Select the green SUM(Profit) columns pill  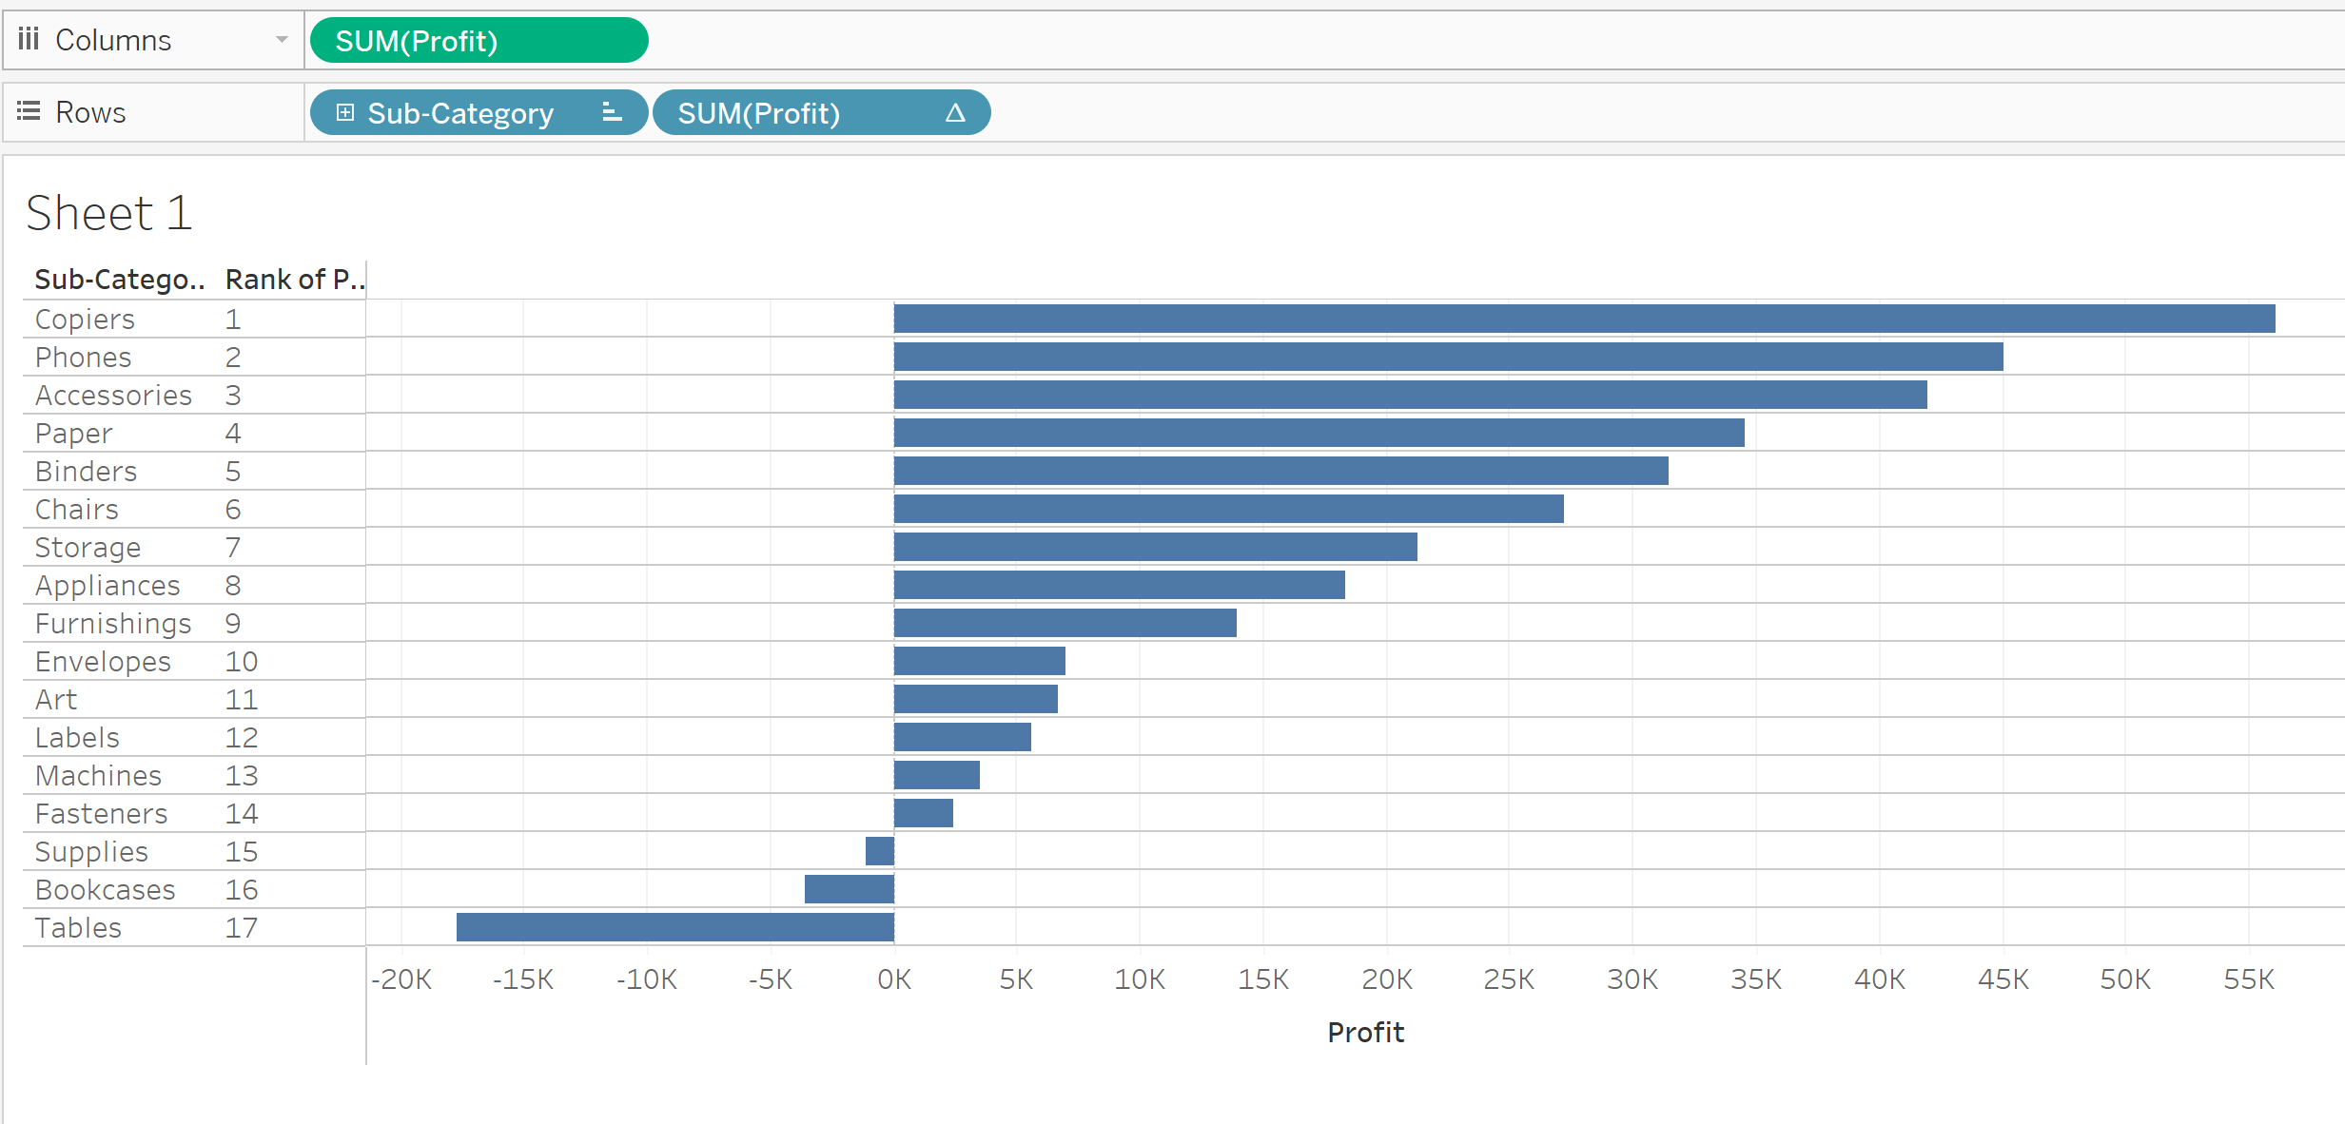pos(479,41)
